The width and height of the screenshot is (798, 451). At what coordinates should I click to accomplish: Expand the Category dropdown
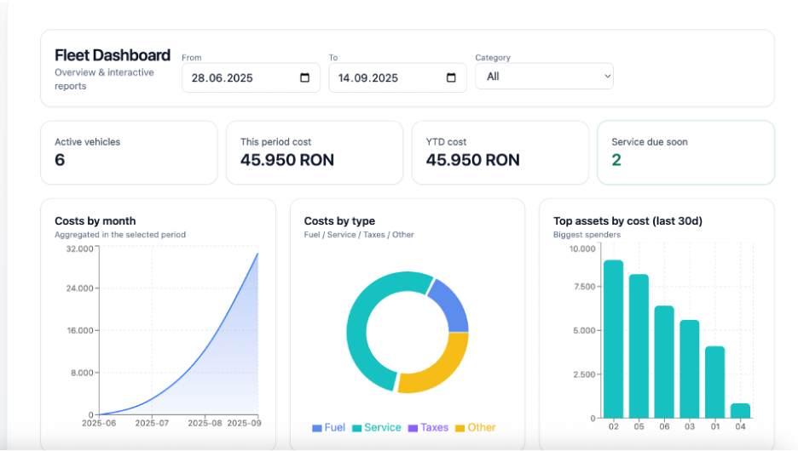click(x=544, y=77)
